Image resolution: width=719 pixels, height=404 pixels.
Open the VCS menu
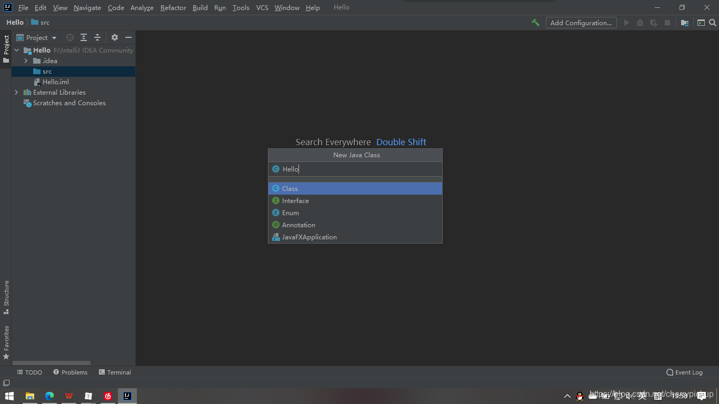[x=262, y=7]
